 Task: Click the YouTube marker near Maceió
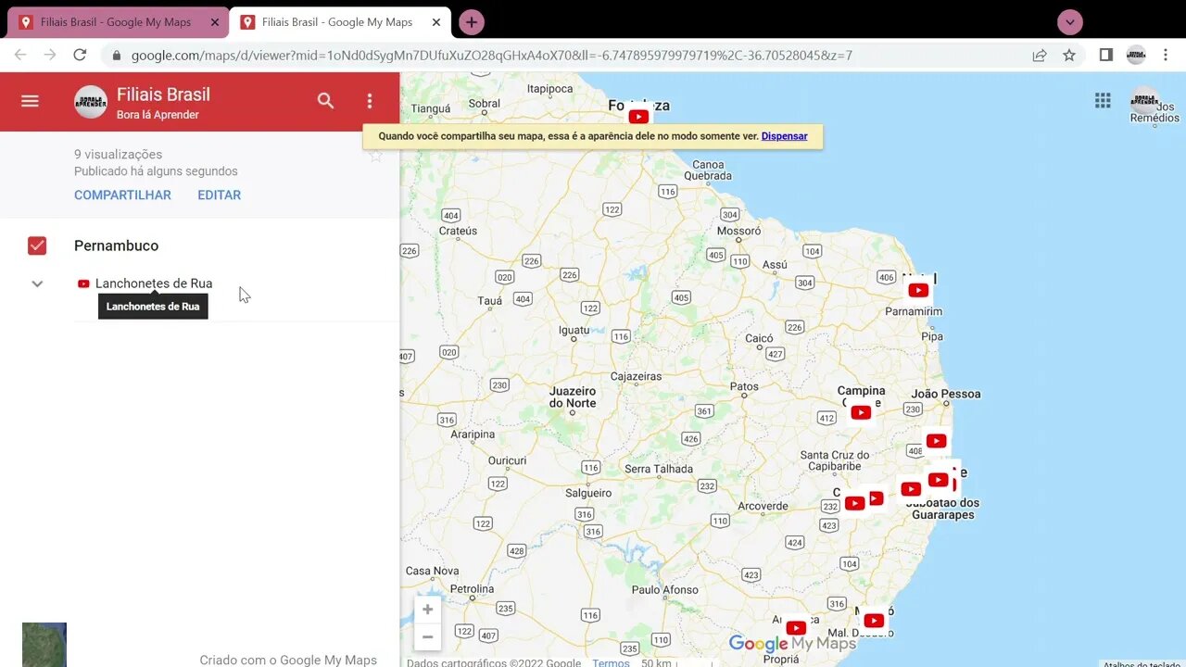874,621
